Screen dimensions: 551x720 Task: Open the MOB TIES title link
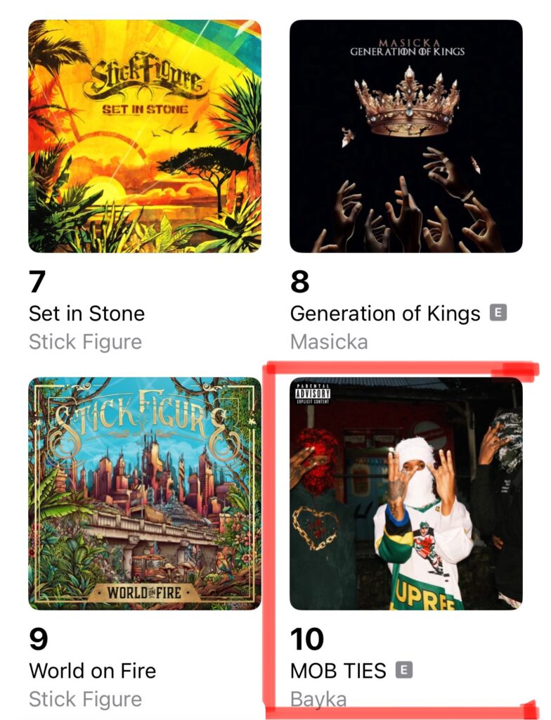point(338,671)
